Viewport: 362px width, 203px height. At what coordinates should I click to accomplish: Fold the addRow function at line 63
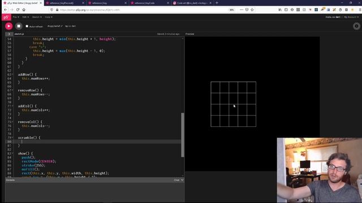click(x=12, y=74)
